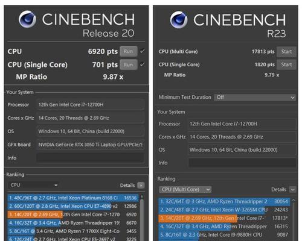Select R23 row 12th Gen Intel Core 17813
The image size is (302, 241).
pyautogui.click(x=224, y=218)
